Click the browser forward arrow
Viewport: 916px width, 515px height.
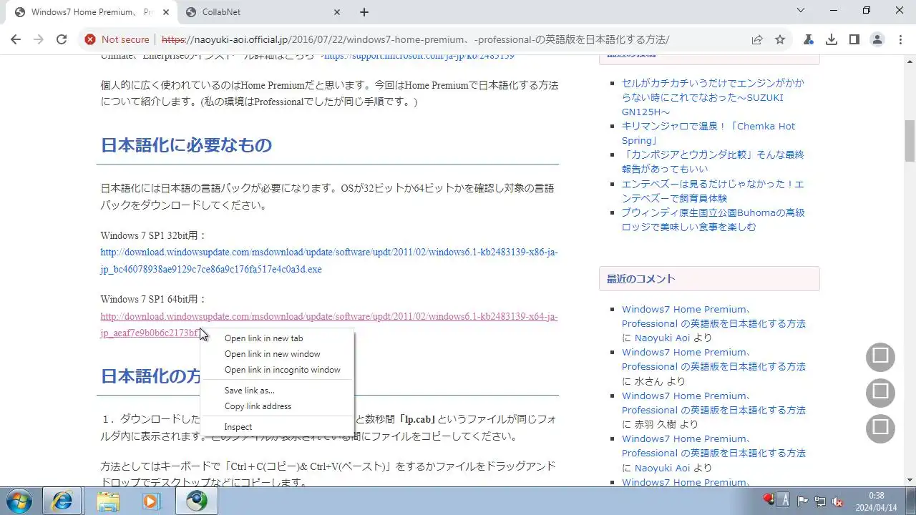tap(39, 40)
